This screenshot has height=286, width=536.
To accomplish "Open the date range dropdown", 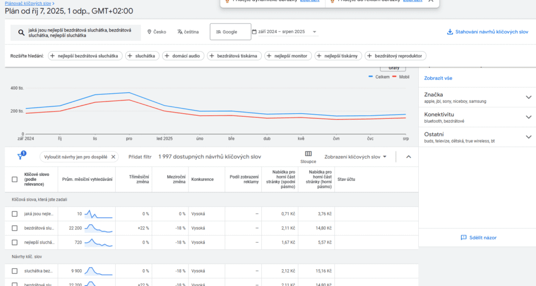I will click(285, 32).
